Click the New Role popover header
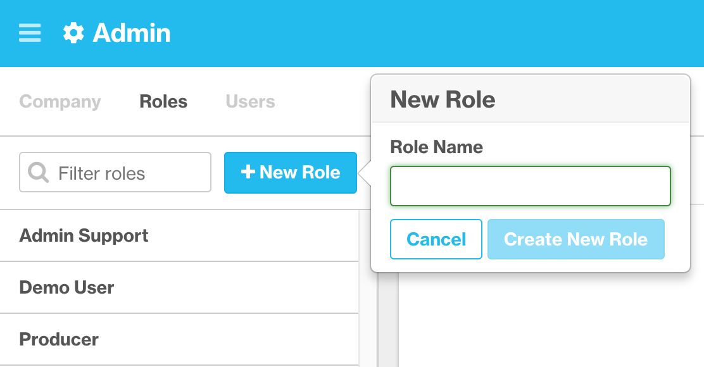The height and width of the screenshot is (367, 704). [x=443, y=99]
